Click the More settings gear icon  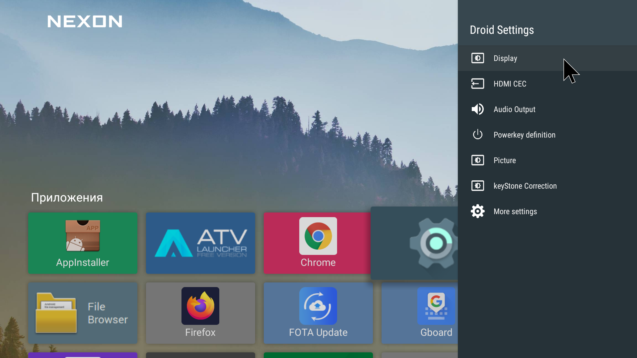[x=477, y=211]
